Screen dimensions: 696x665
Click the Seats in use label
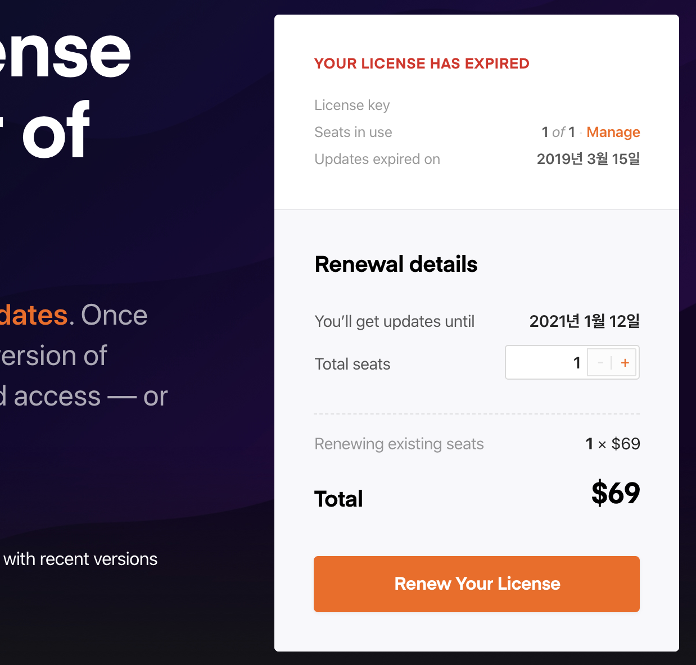(353, 132)
